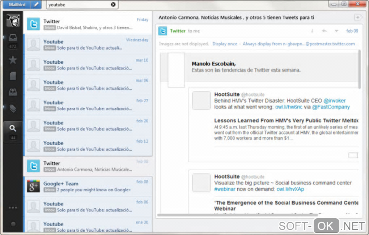
Task: Click the Twitter sender name in header
Action: tap(178, 31)
